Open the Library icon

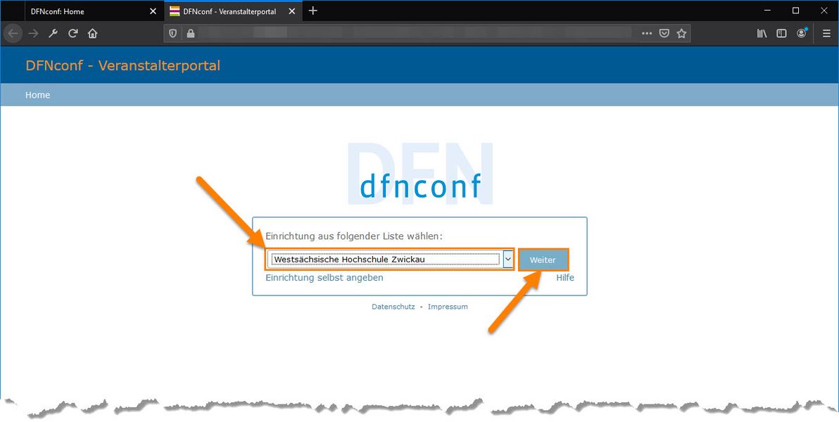point(762,34)
